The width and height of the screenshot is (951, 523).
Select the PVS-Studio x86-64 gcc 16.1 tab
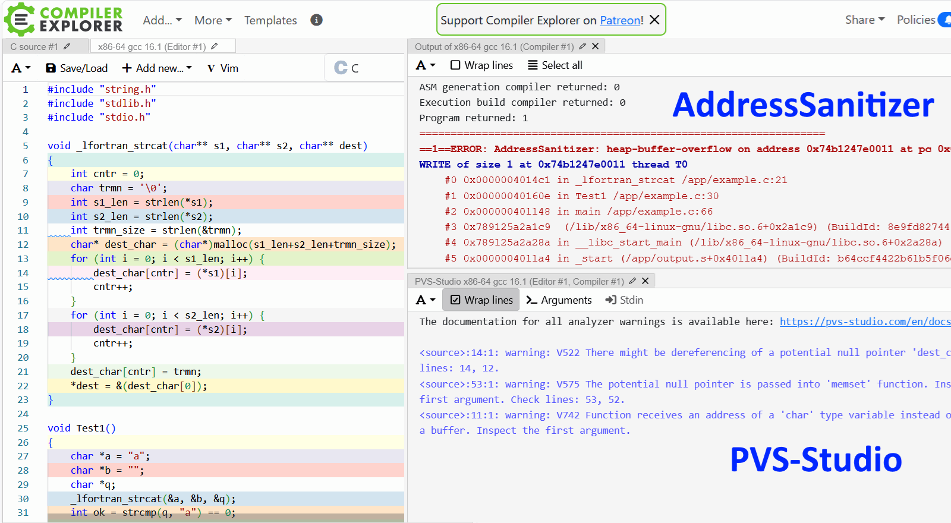[519, 281]
